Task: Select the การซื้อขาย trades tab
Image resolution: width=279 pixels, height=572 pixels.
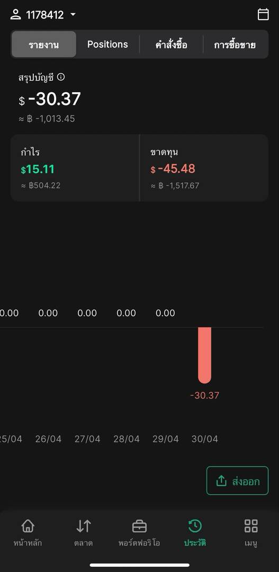Action: (x=235, y=45)
